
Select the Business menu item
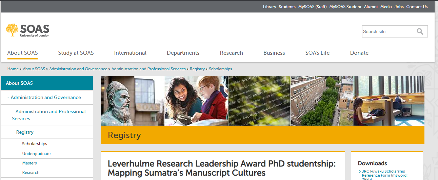click(x=274, y=53)
